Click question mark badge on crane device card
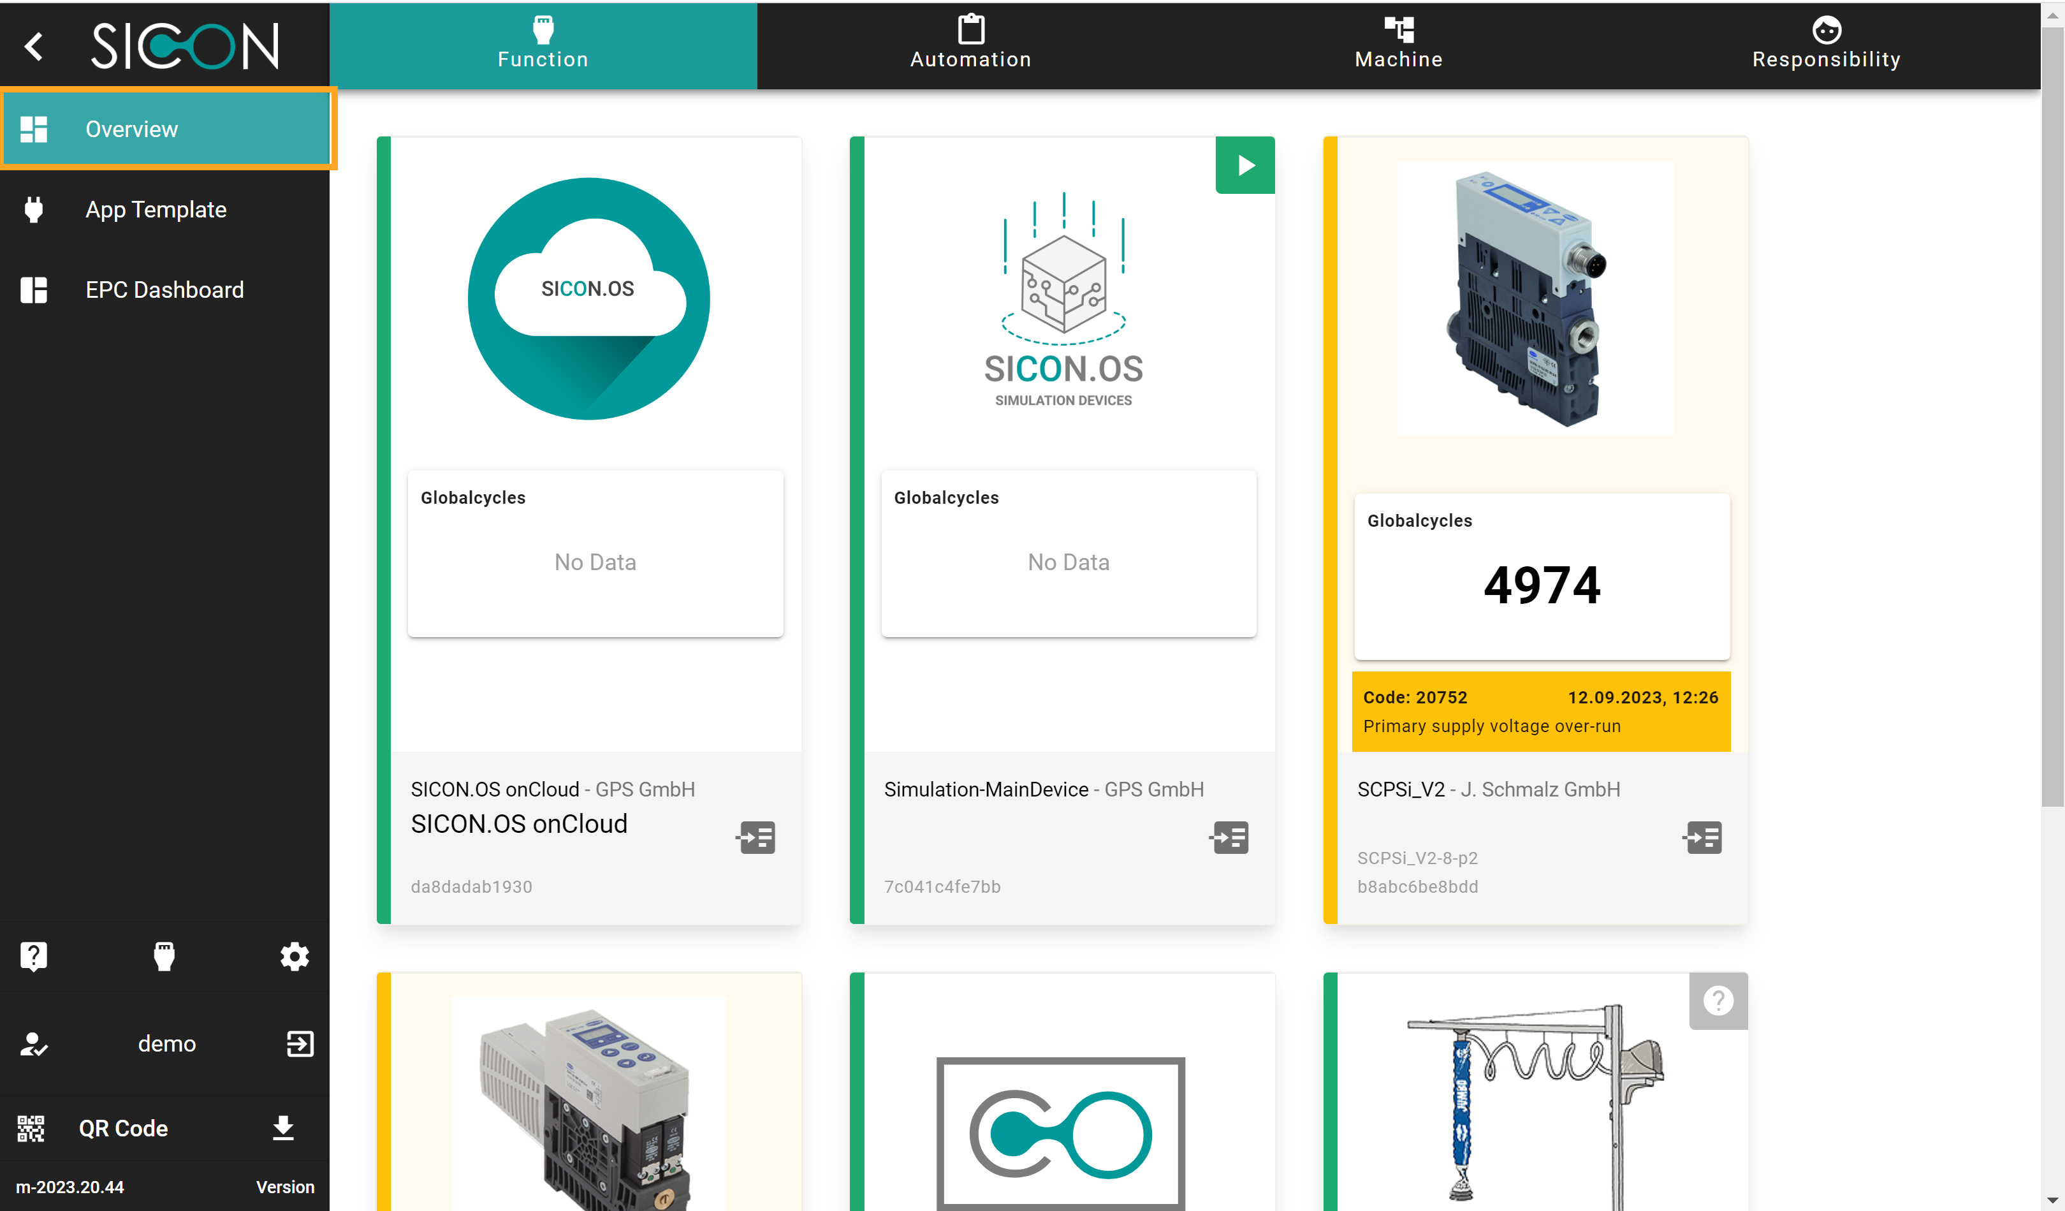The height and width of the screenshot is (1211, 2065). pyautogui.click(x=1718, y=1001)
